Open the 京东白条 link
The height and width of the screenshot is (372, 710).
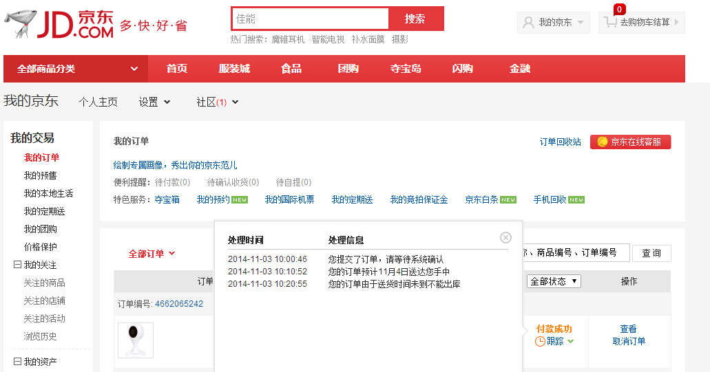coord(482,199)
